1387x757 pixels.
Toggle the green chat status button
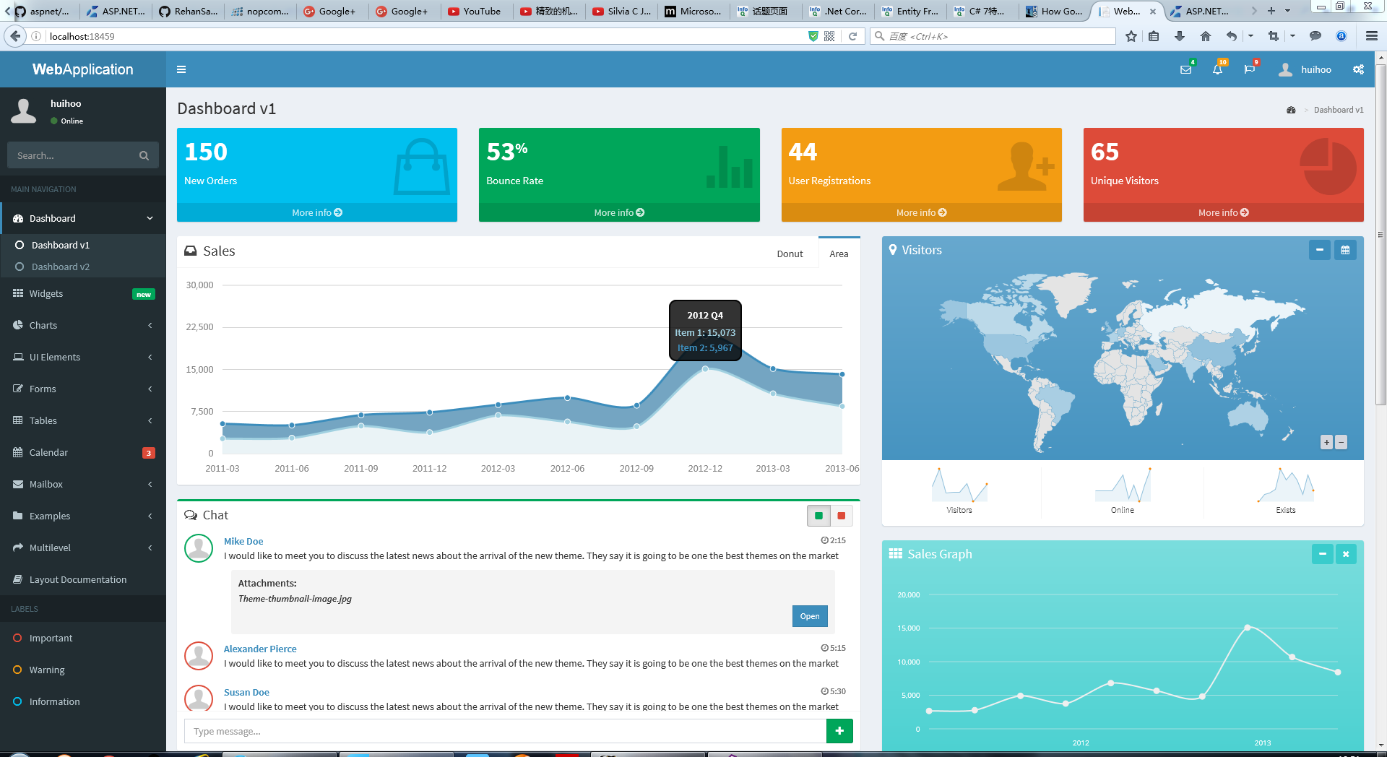click(x=818, y=516)
